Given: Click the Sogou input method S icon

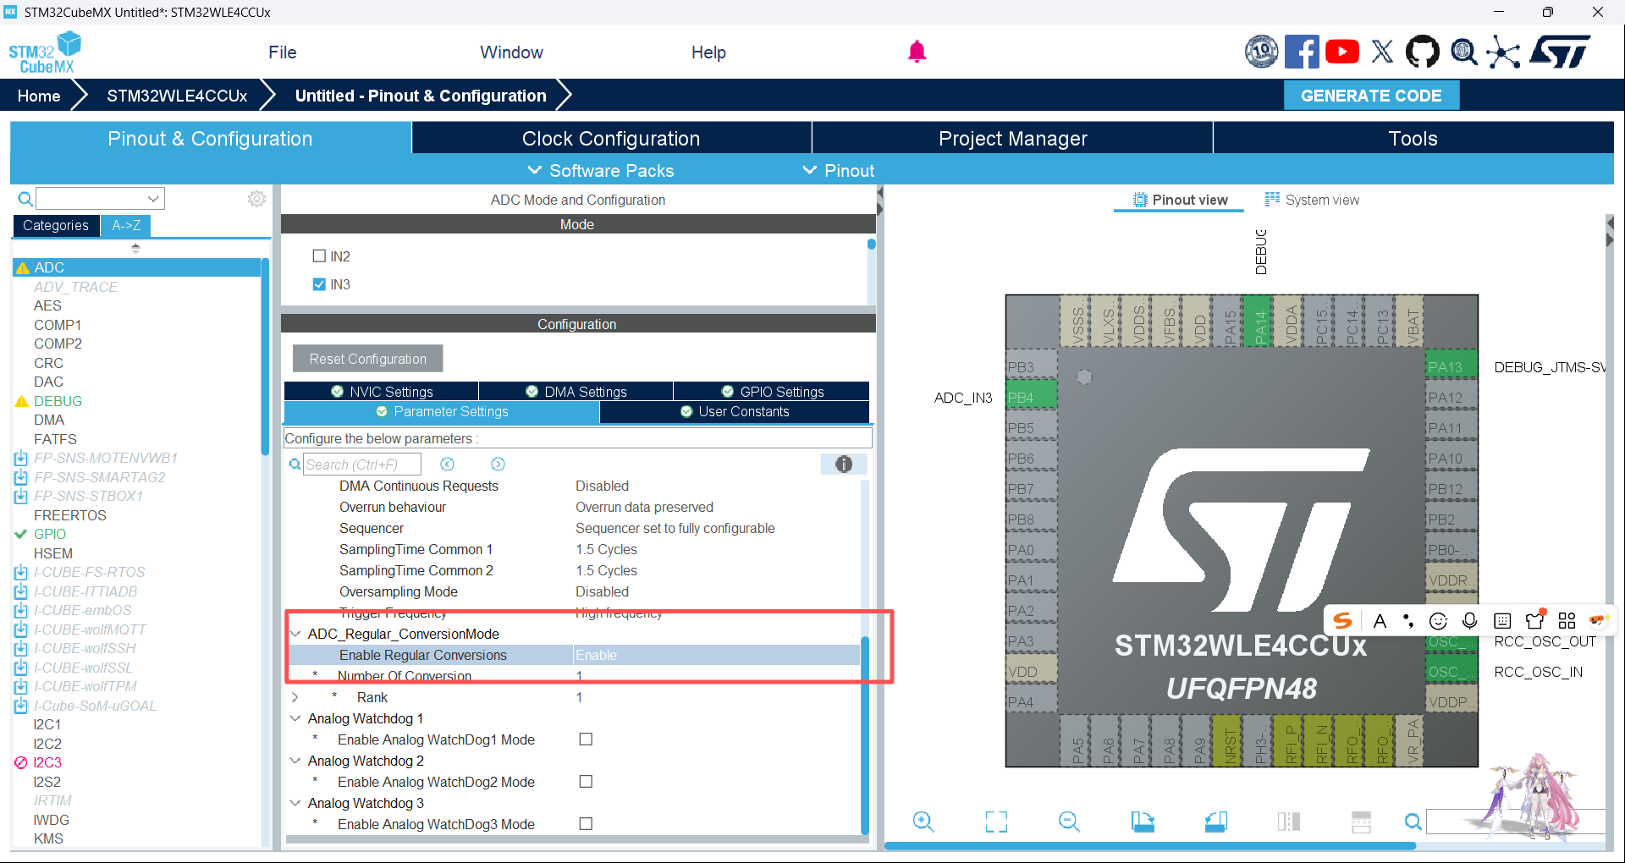Looking at the screenshot, I should (x=1342, y=620).
